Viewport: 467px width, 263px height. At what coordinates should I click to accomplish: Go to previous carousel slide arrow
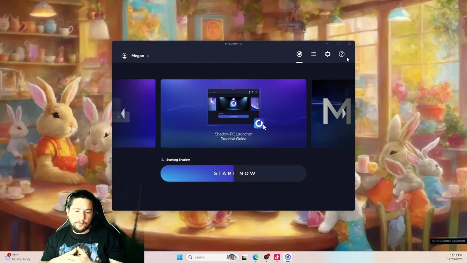coord(123,114)
